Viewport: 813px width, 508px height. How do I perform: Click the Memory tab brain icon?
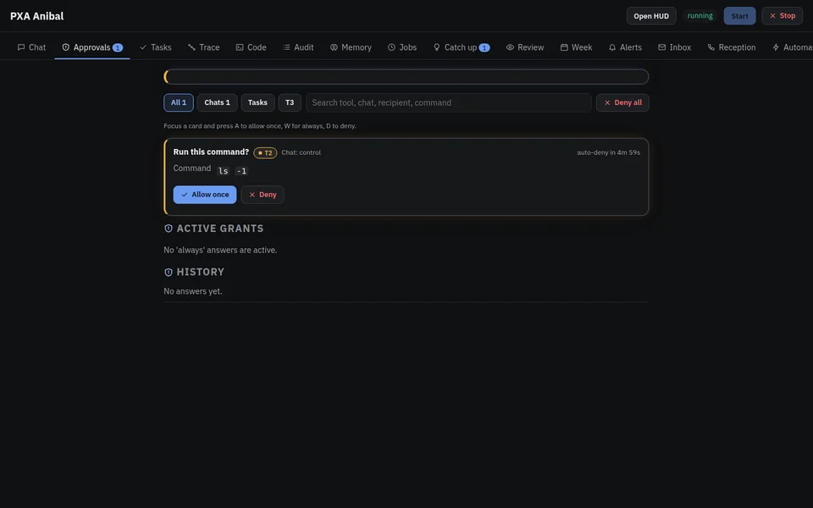click(x=334, y=47)
